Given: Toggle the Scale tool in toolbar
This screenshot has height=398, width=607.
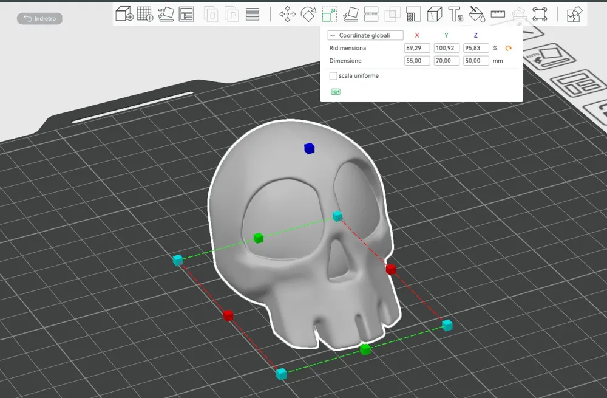Looking at the screenshot, I should tap(330, 15).
